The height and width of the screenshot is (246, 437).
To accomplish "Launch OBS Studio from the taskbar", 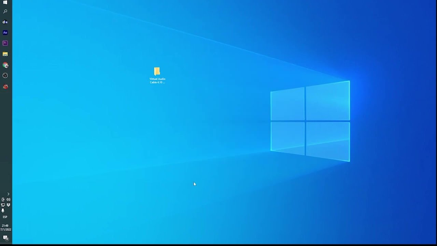I will tap(5, 76).
